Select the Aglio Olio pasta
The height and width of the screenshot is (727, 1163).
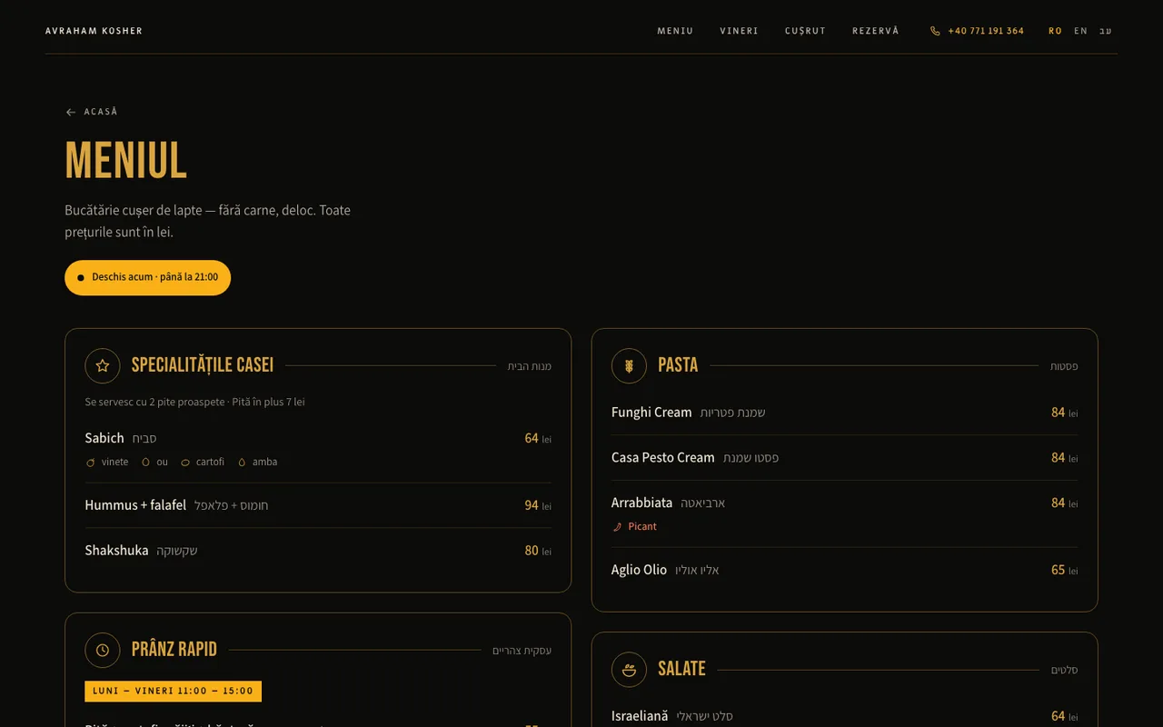(x=844, y=570)
